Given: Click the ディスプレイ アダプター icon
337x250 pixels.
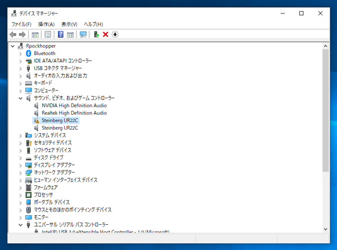Looking at the screenshot, I should pyautogui.click(x=29, y=165).
